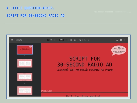Select the draw annotation tool
Viewport: 137px width, 103px height.
click(80, 40)
